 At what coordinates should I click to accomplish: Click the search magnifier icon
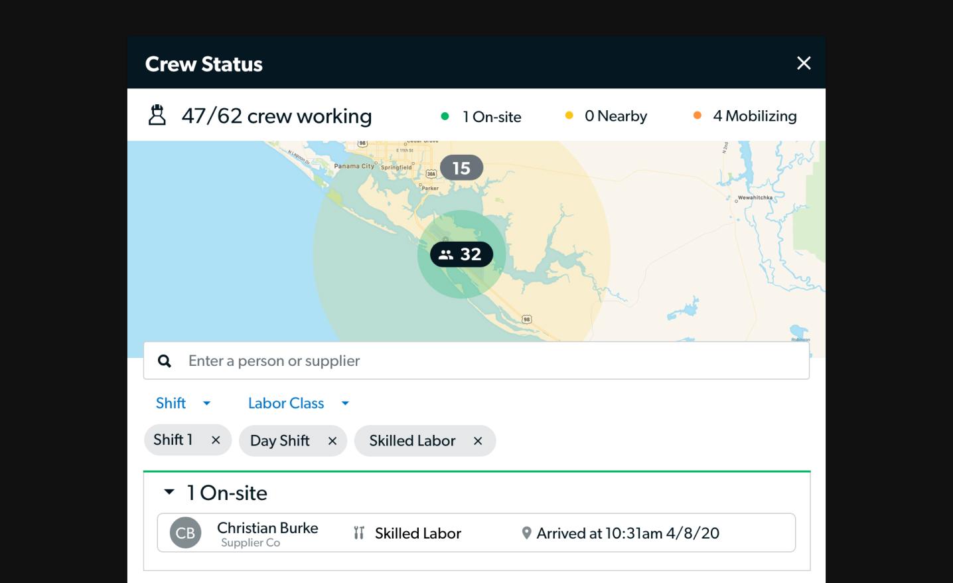point(165,361)
